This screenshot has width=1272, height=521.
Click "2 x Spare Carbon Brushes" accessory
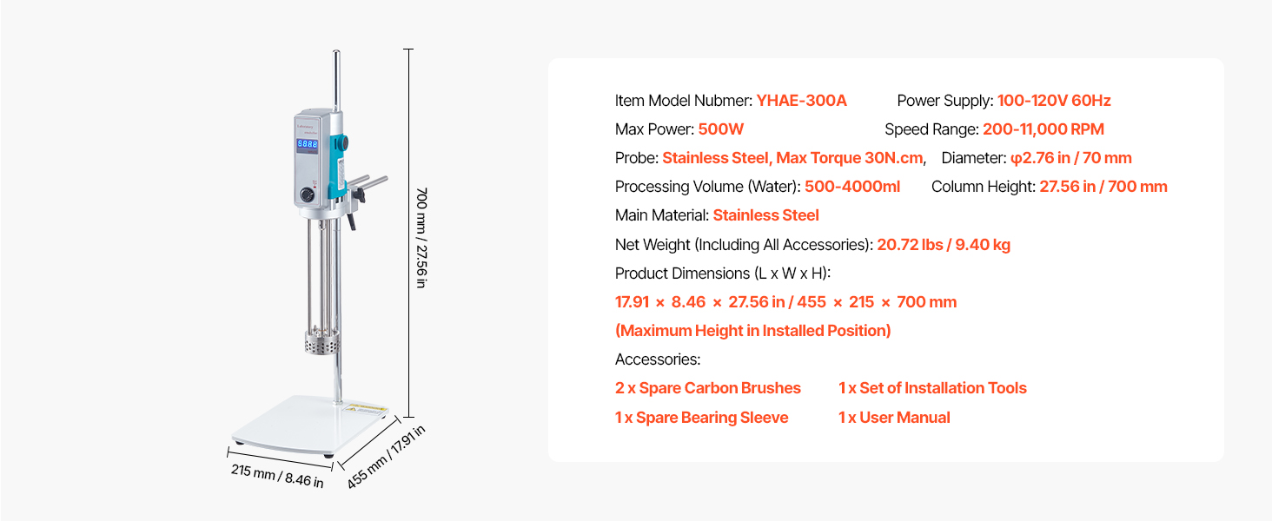click(708, 388)
